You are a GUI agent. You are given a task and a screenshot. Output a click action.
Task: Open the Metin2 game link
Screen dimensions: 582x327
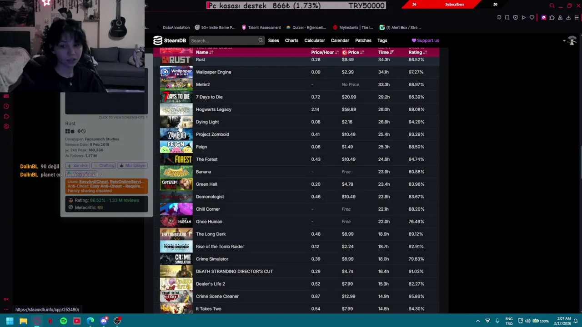[x=203, y=84]
